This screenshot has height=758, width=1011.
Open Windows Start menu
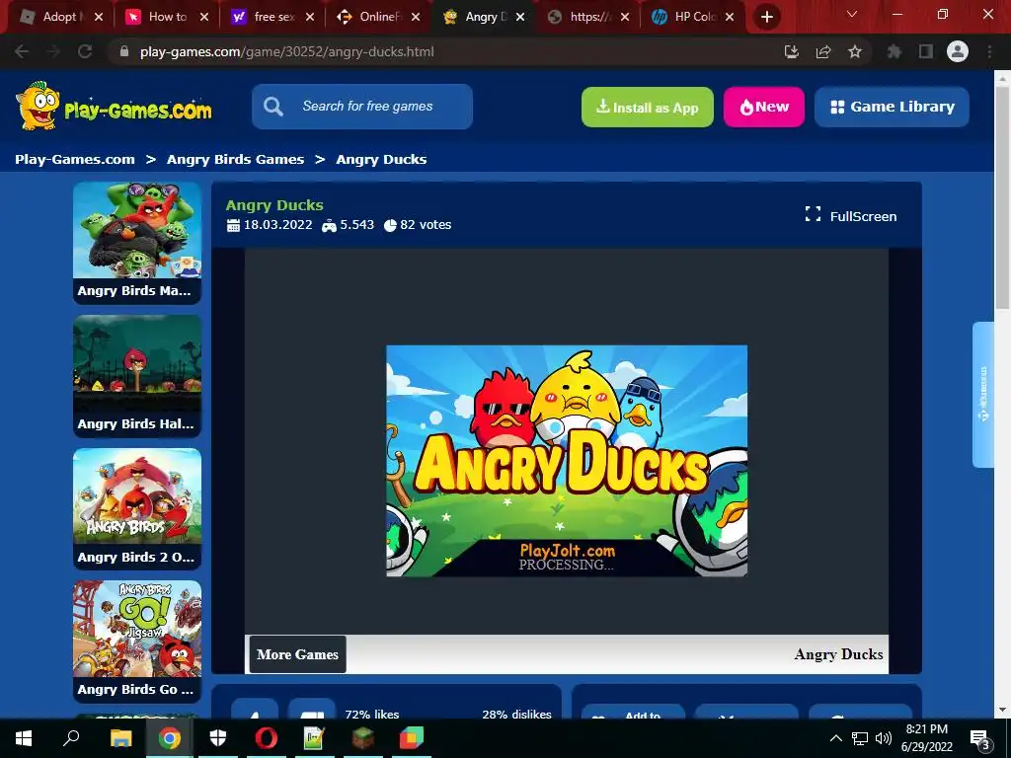[24, 738]
